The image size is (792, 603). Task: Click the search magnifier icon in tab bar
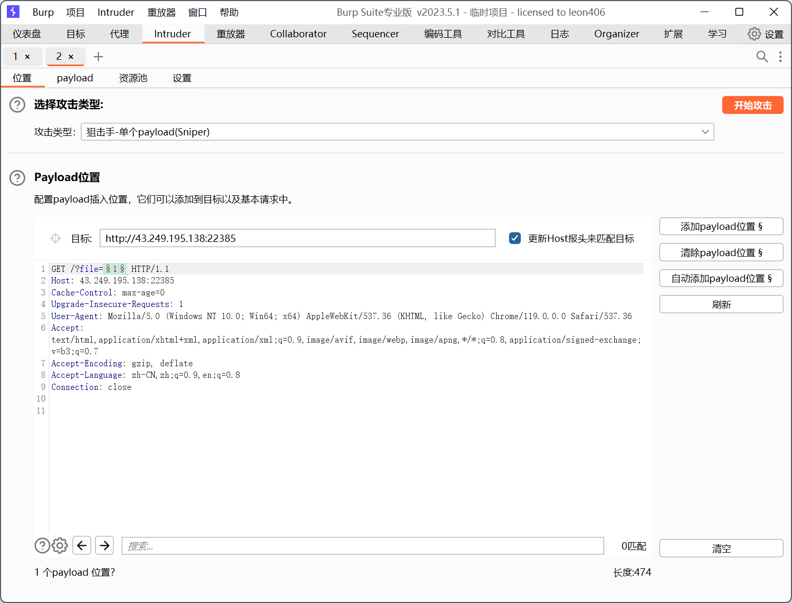762,57
